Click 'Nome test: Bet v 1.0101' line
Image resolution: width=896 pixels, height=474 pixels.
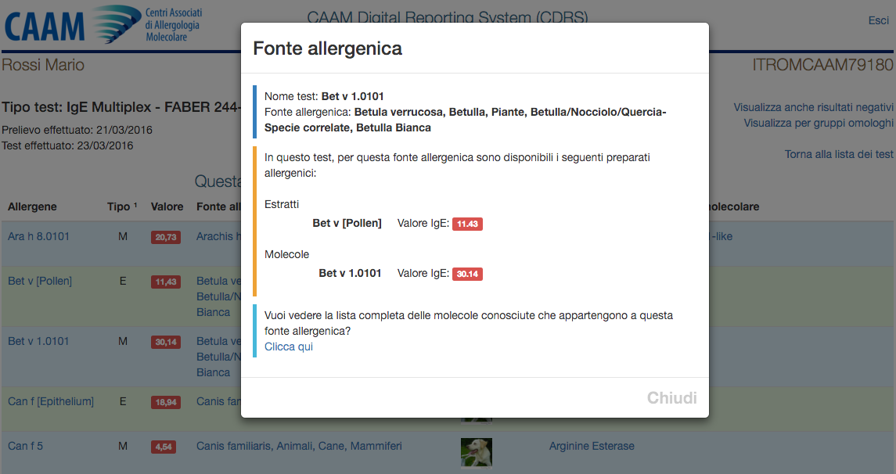tap(324, 96)
